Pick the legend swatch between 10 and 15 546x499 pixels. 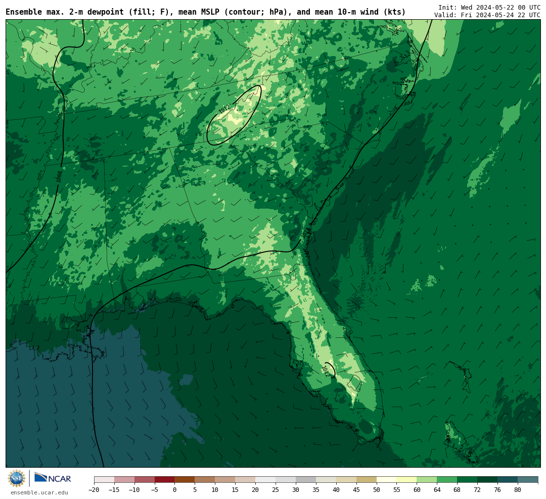tap(225, 480)
